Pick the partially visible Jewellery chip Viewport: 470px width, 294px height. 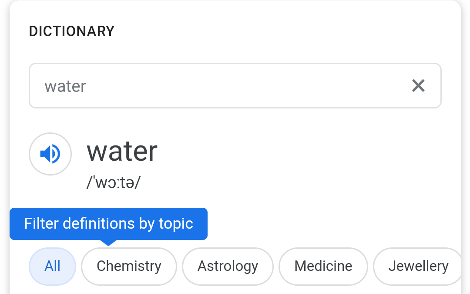click(418, 266)
